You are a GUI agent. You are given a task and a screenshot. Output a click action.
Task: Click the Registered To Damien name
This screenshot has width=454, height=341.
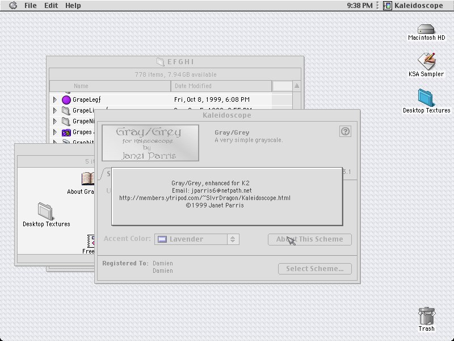click(163, 263)
